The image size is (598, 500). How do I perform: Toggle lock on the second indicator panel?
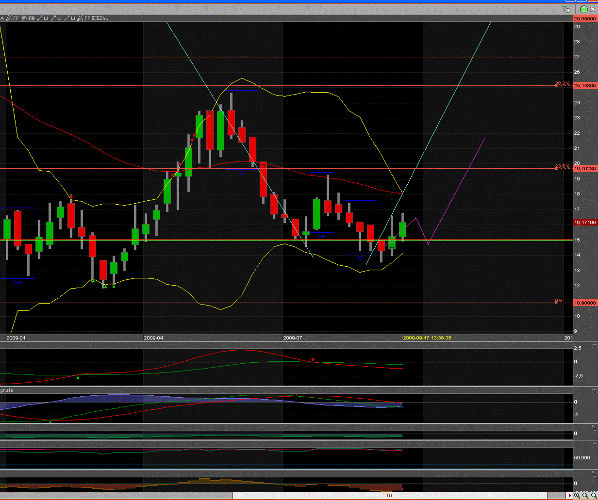coord(595,391)
